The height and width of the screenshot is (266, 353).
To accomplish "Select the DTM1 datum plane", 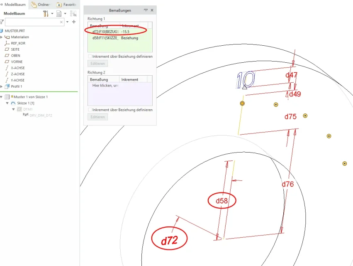I will (28, 109).
